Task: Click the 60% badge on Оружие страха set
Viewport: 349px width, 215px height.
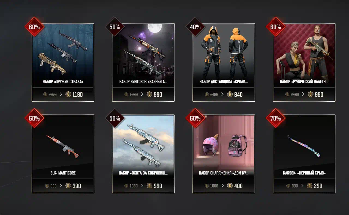Action: tap(34, 27)
